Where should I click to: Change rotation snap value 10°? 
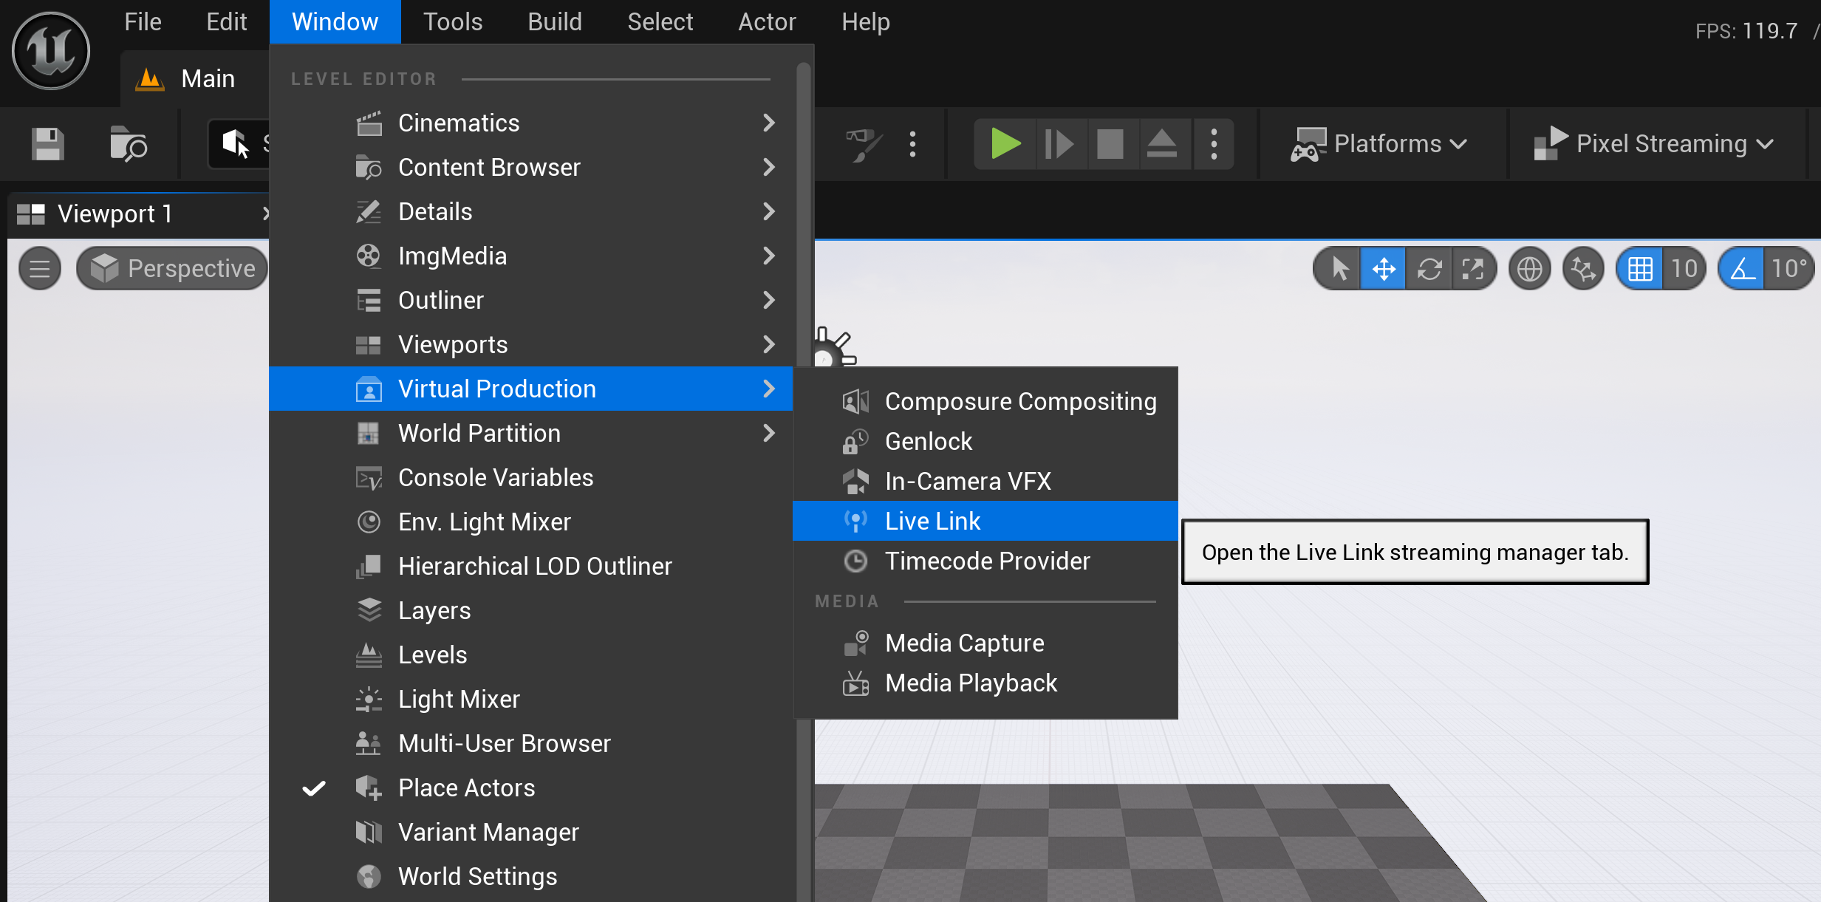(x=1789, y=268)
